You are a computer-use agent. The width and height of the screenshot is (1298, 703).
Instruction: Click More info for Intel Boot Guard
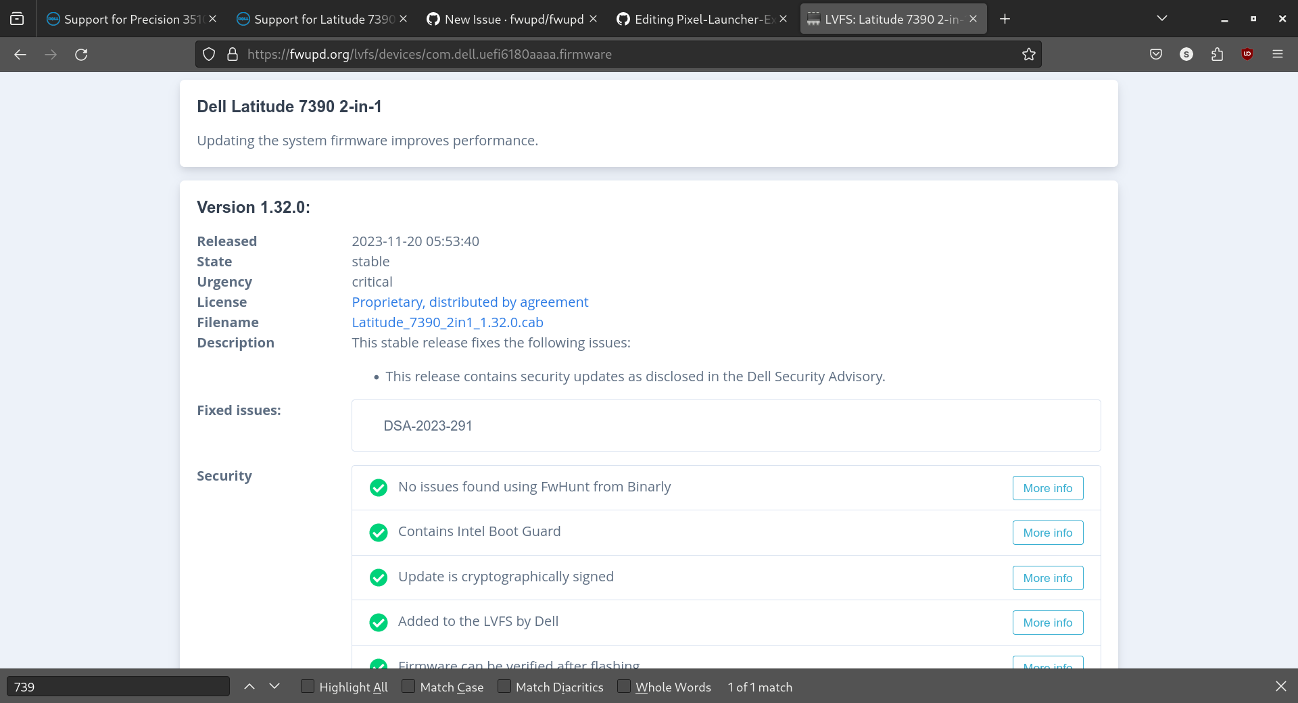point(1047,533)
